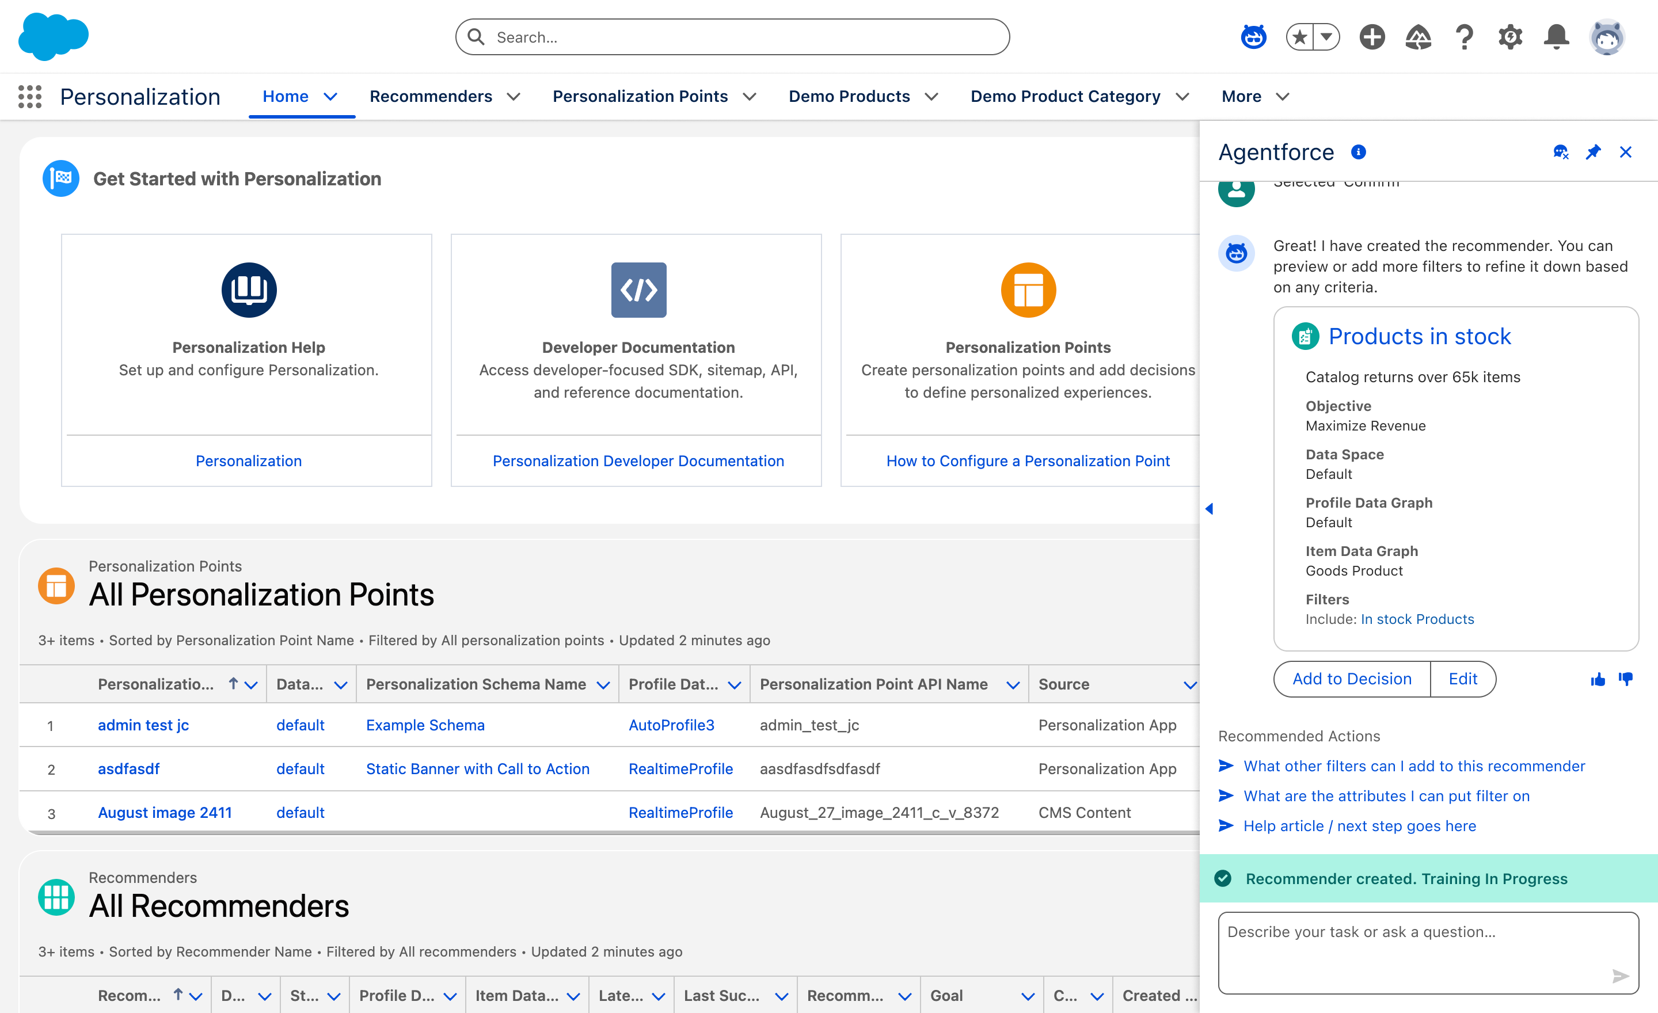The height and width of the screenshot is (1013, 1658).
Task: Click the Agentforce info icon
Action: pyautogui.click(x=1359, y=152)
